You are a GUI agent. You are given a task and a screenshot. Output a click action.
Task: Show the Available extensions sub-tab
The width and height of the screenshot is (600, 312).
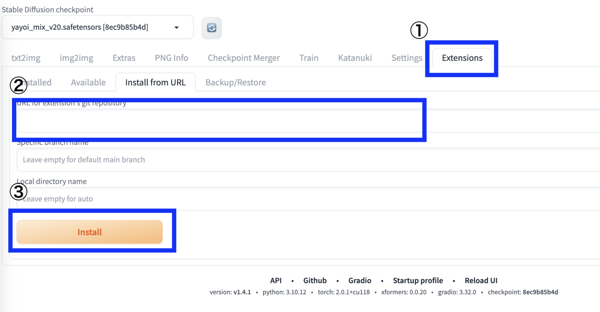click(x=88, y=82)
